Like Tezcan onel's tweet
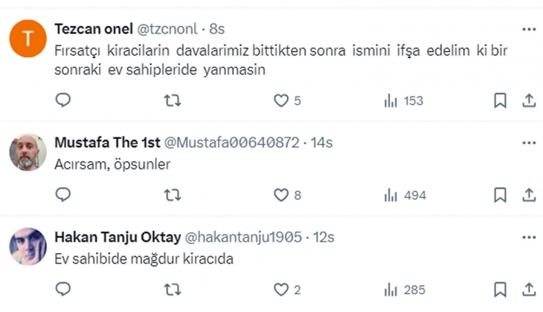 point(281,100)
